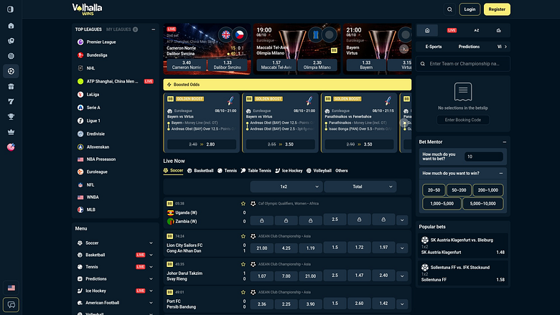Switch to Table Tennis live tab
This screenshot has width=560, height=315.
[256, 171]
